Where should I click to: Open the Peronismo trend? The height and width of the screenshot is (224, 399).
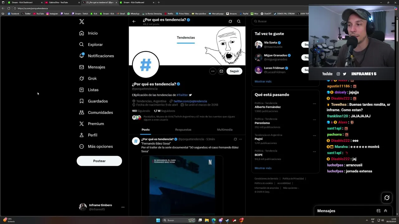coord(262,123)
